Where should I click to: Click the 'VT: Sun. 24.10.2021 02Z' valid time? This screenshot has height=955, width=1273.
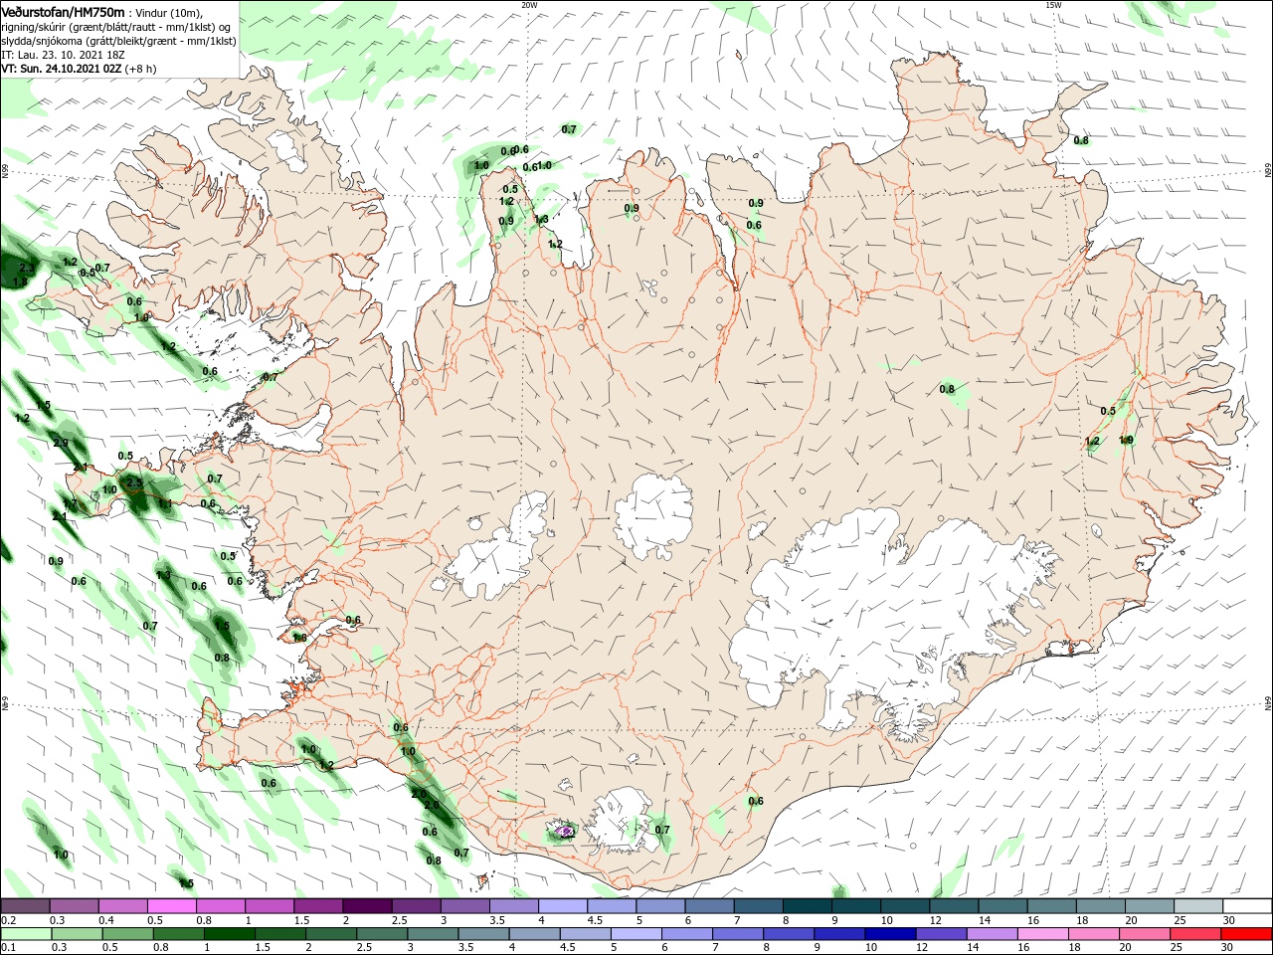(x=62, y=69)
